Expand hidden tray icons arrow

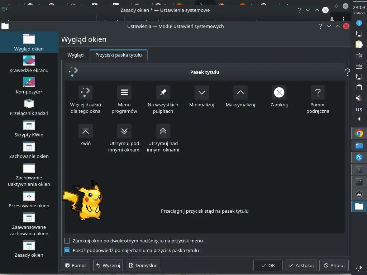[x=359, y=119]
